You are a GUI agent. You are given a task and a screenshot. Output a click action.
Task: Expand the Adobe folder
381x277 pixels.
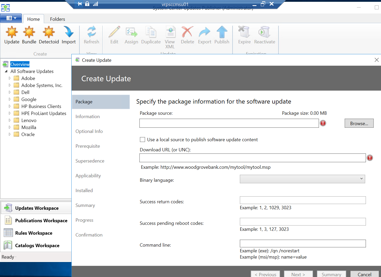point(10,78)
